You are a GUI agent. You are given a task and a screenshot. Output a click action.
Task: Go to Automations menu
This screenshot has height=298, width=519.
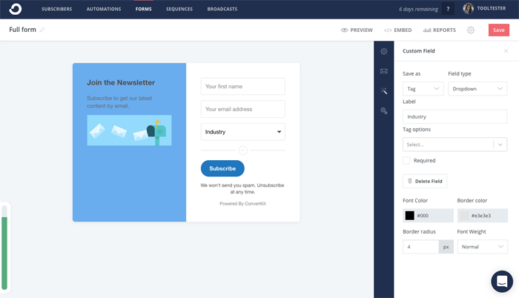tap(104, 9)
